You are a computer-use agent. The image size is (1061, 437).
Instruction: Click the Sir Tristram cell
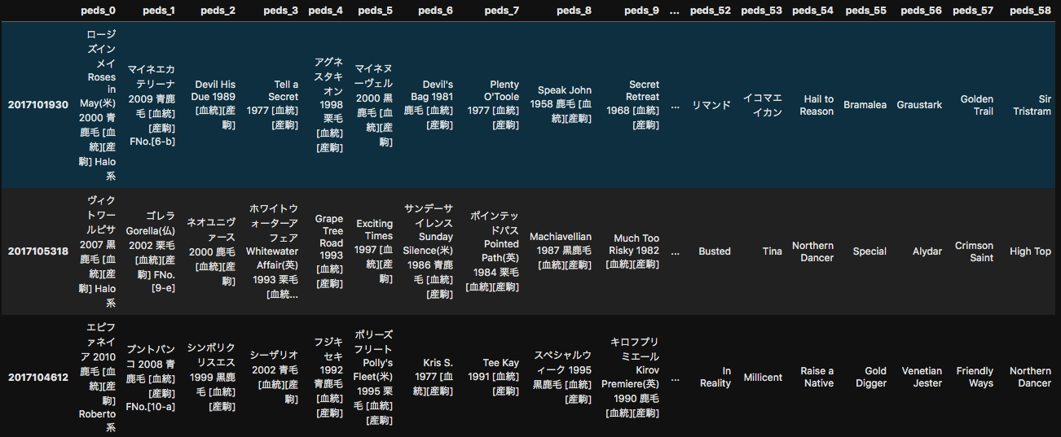click(1032, 105)
